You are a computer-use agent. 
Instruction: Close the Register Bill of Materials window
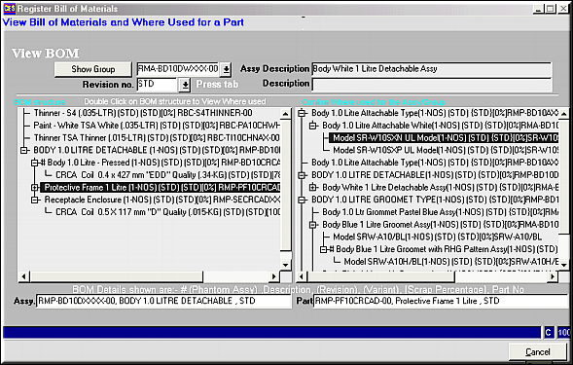[x=563, y=9]
